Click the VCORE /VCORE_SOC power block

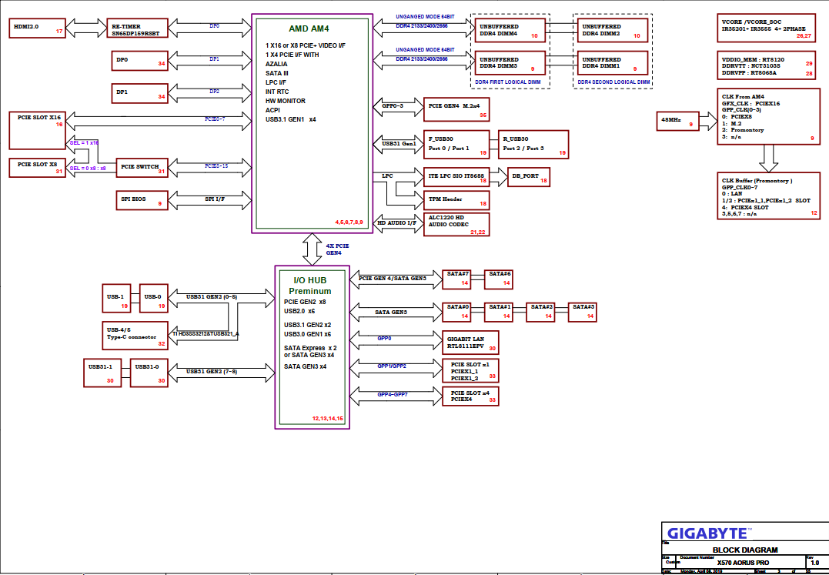766,28
